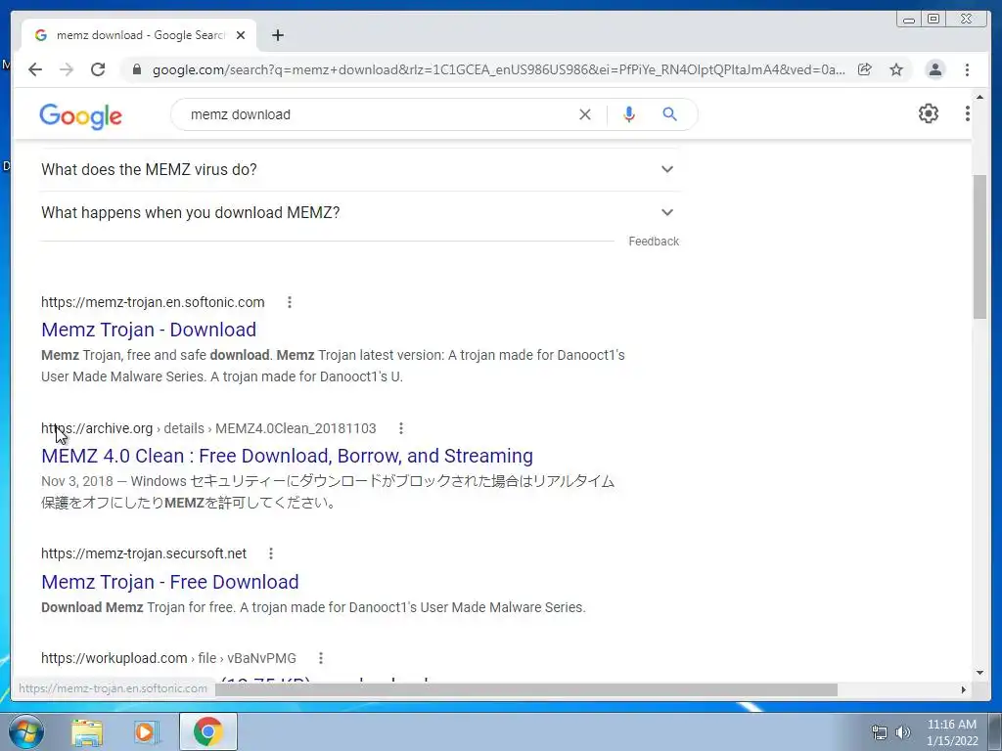This screenshot has height=751, width=1002.
Task: Reload the Google search page
Action: click(x=98, y=69)
